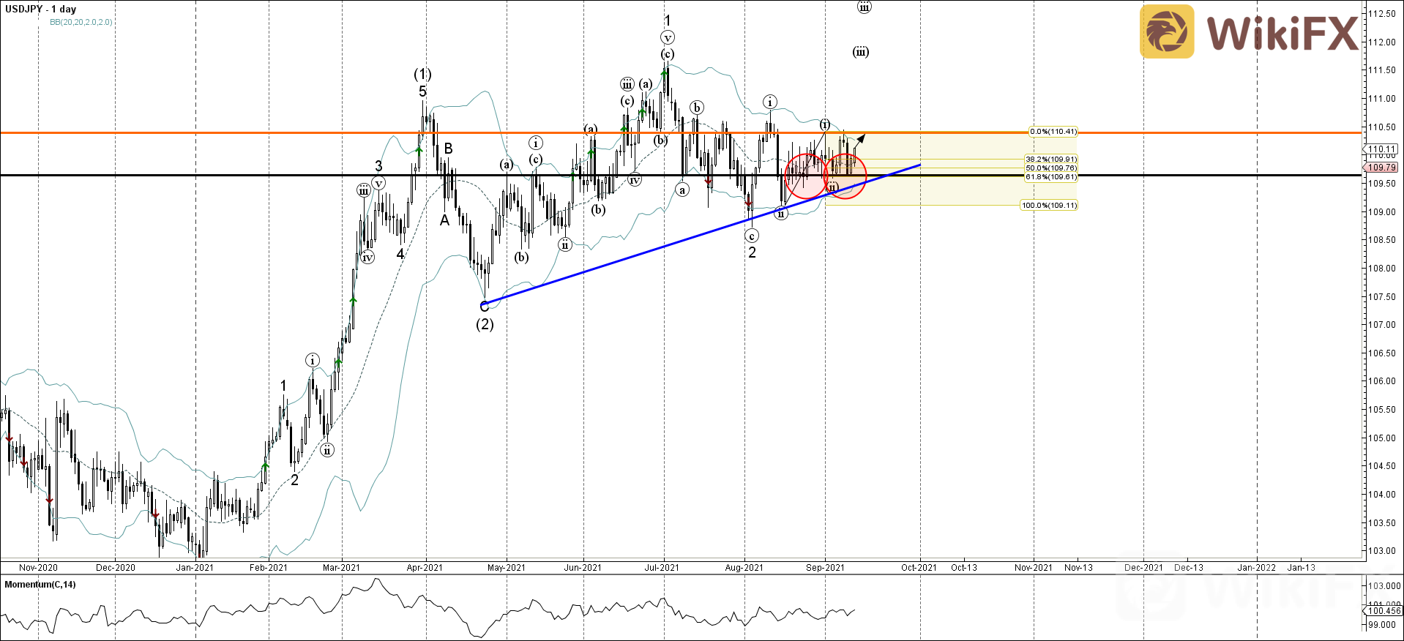
Task: Click the Sep-2021 date on time axis
Action: pyautogui.click(x=825, y=567)
